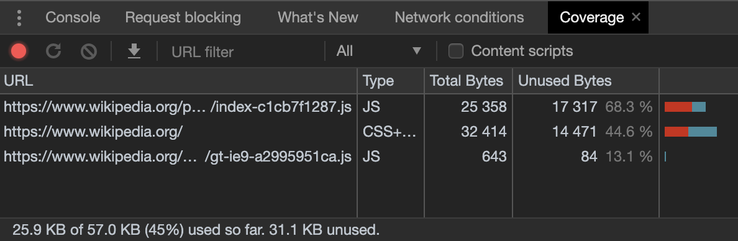Select the index-c1cb7f1287.js row
Screen dimensions: 738x241
click(x=369, y=107)
